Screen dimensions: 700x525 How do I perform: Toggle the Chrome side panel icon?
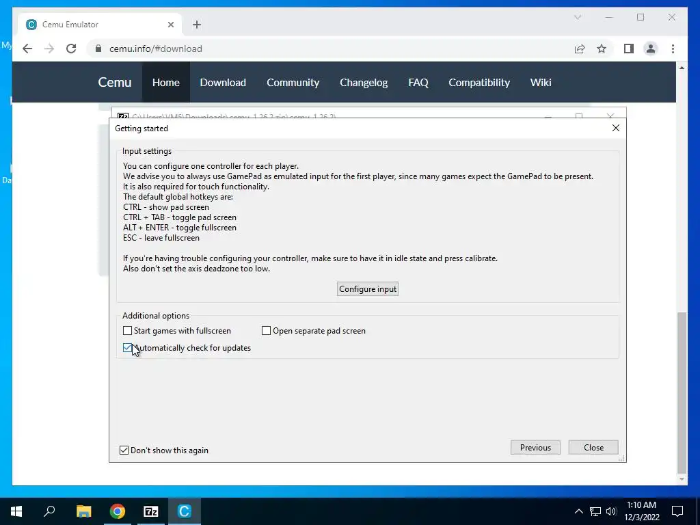click(629, 49)
